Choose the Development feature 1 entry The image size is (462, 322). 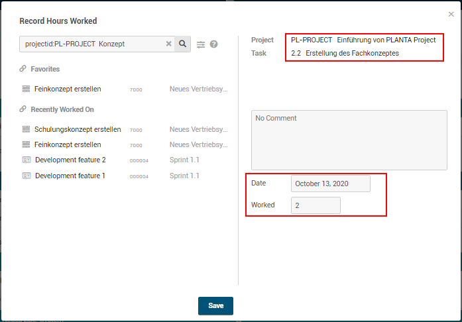pyautogui.click(x=70, y=176)
